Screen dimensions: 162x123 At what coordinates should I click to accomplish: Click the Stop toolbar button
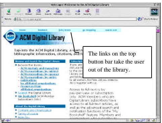pos(97,12)
